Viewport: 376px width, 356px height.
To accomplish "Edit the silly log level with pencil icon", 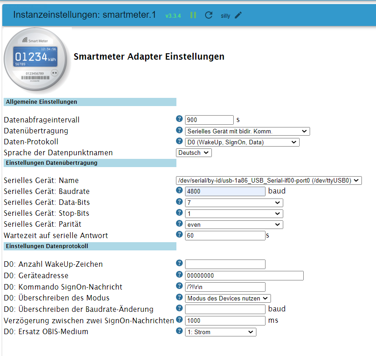I will point(238,15).
